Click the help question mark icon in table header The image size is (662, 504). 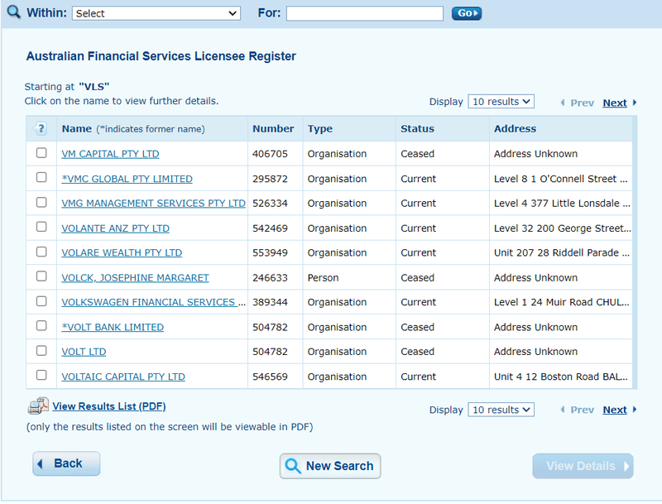[x=40, y=128]
